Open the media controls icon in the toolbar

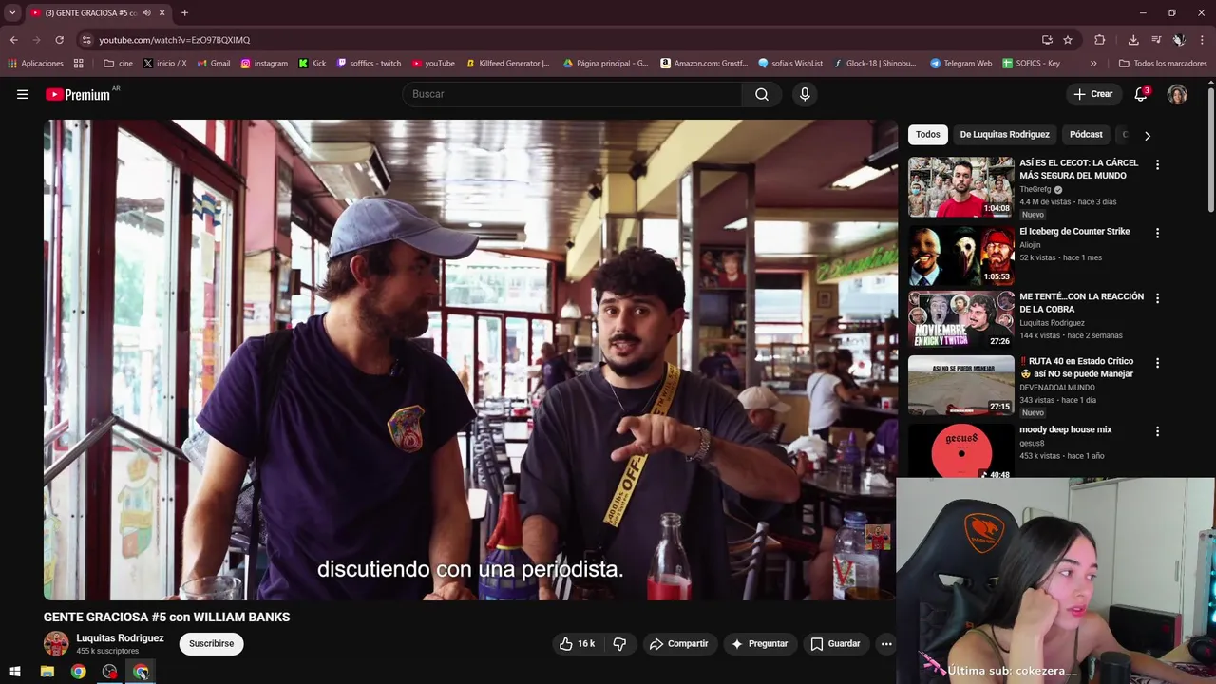(x=1156, y=40)
